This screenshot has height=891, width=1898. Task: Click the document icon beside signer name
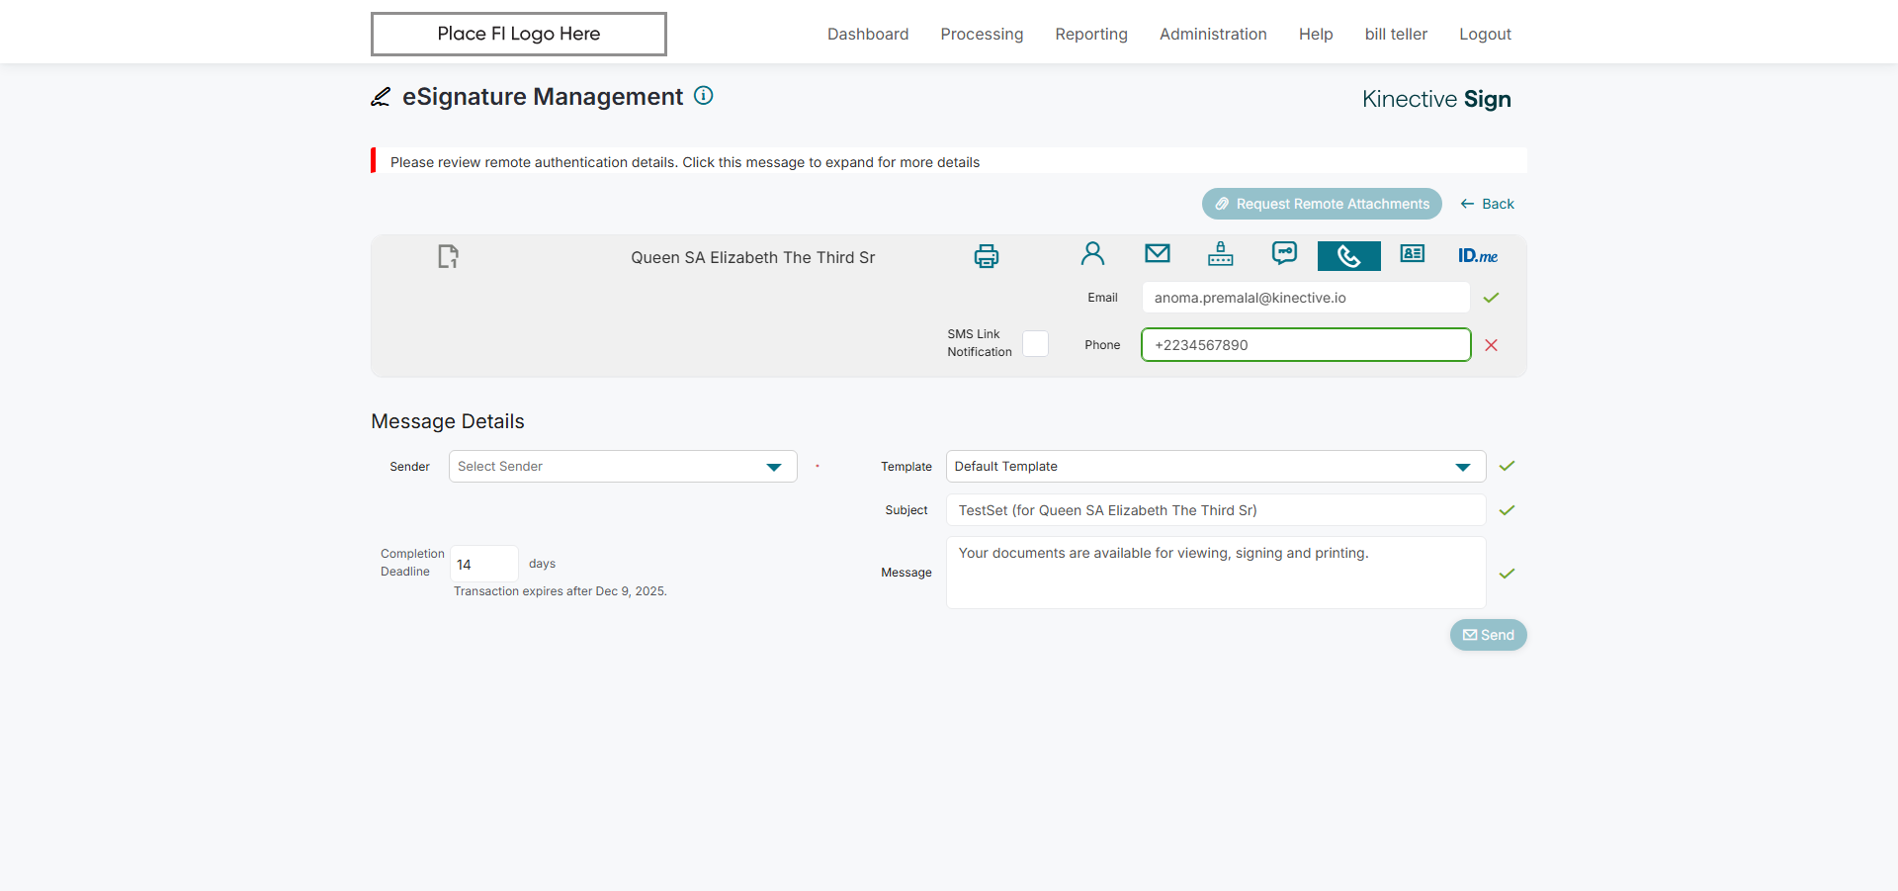coord(448,256)
